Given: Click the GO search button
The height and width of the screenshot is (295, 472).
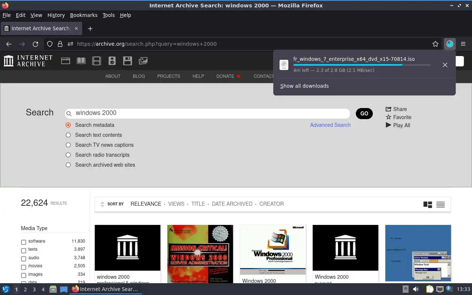Looking at the screenshot, I should pyautogui.click(x=364, y=114).
